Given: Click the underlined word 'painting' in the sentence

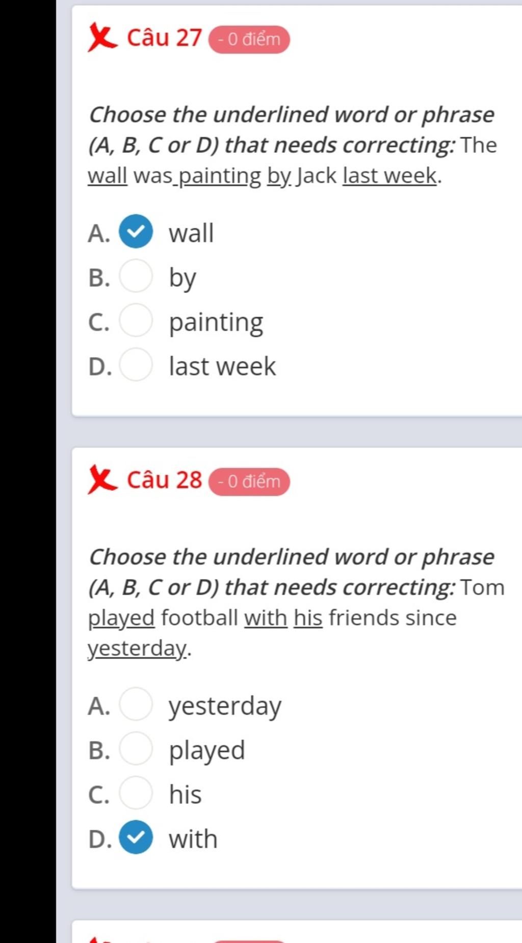Looking at the screenshot, I should [220, 176].
